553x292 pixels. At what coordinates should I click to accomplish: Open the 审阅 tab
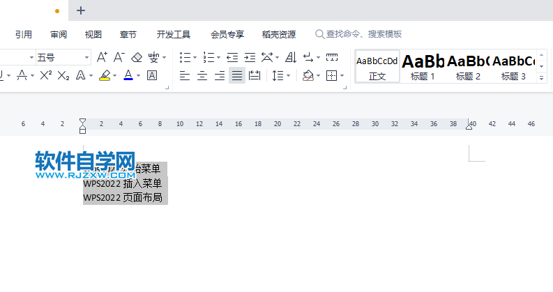59,34
